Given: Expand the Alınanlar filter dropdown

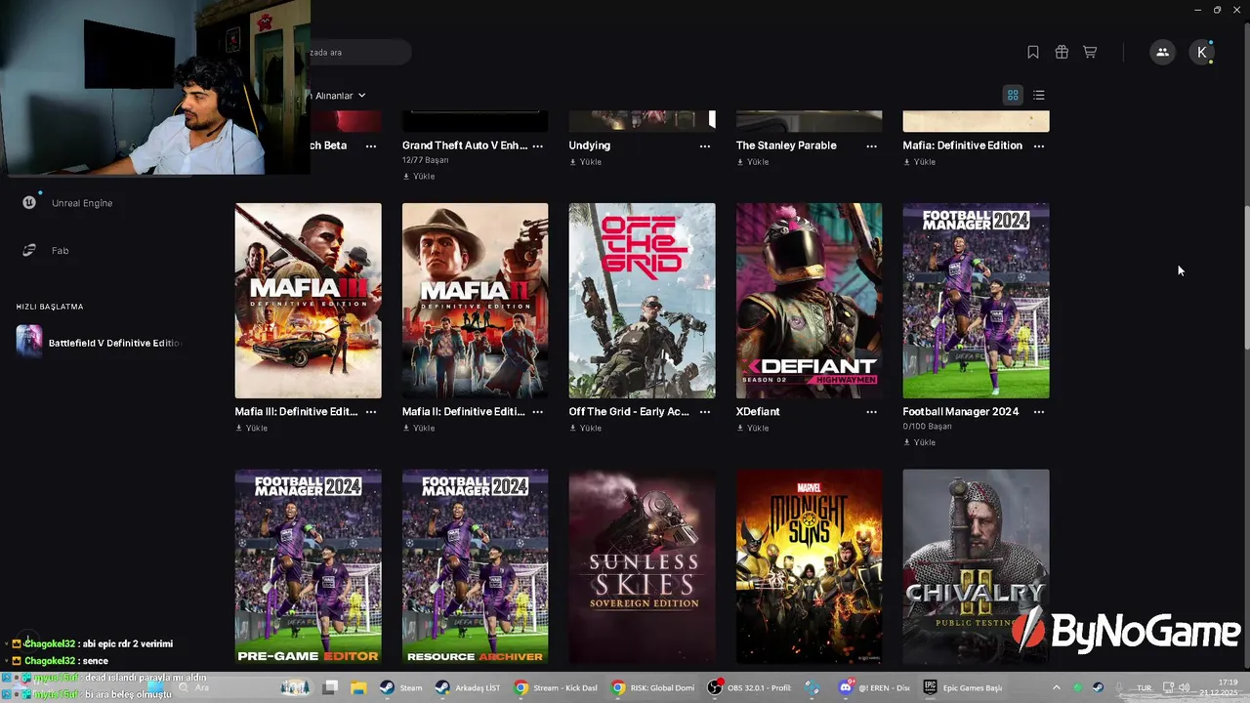Looking at the screenshot, I should 339,96.
